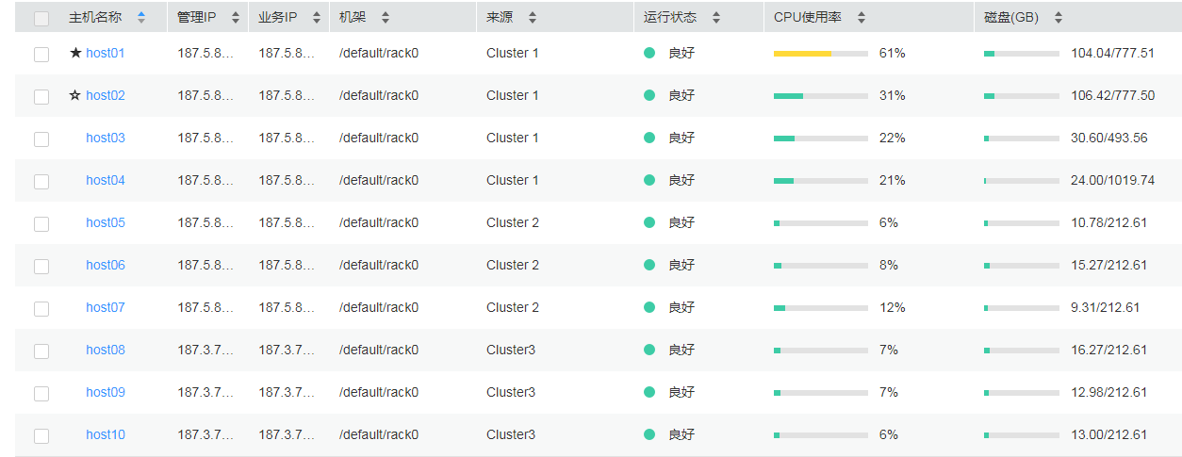This screenshot has width=1182, height=457.
Task: Sort by host name column arrows
Action: [141, 18]
